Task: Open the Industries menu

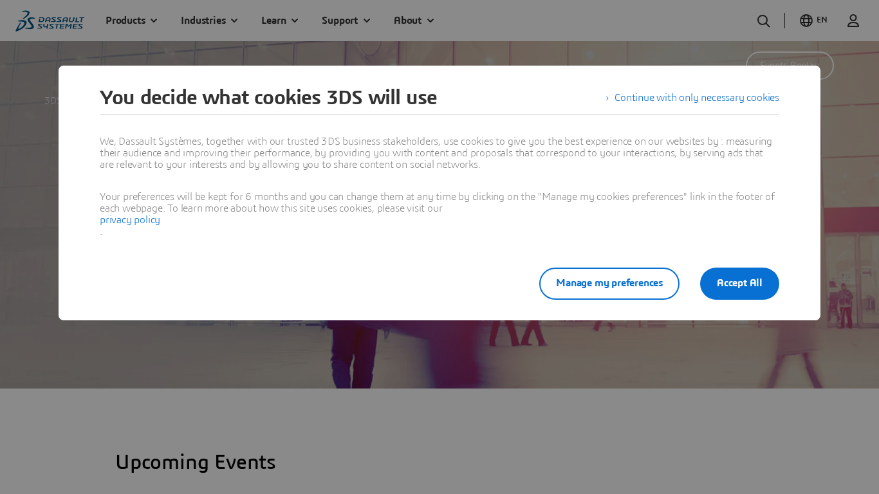Action: (x=203, y=21)
